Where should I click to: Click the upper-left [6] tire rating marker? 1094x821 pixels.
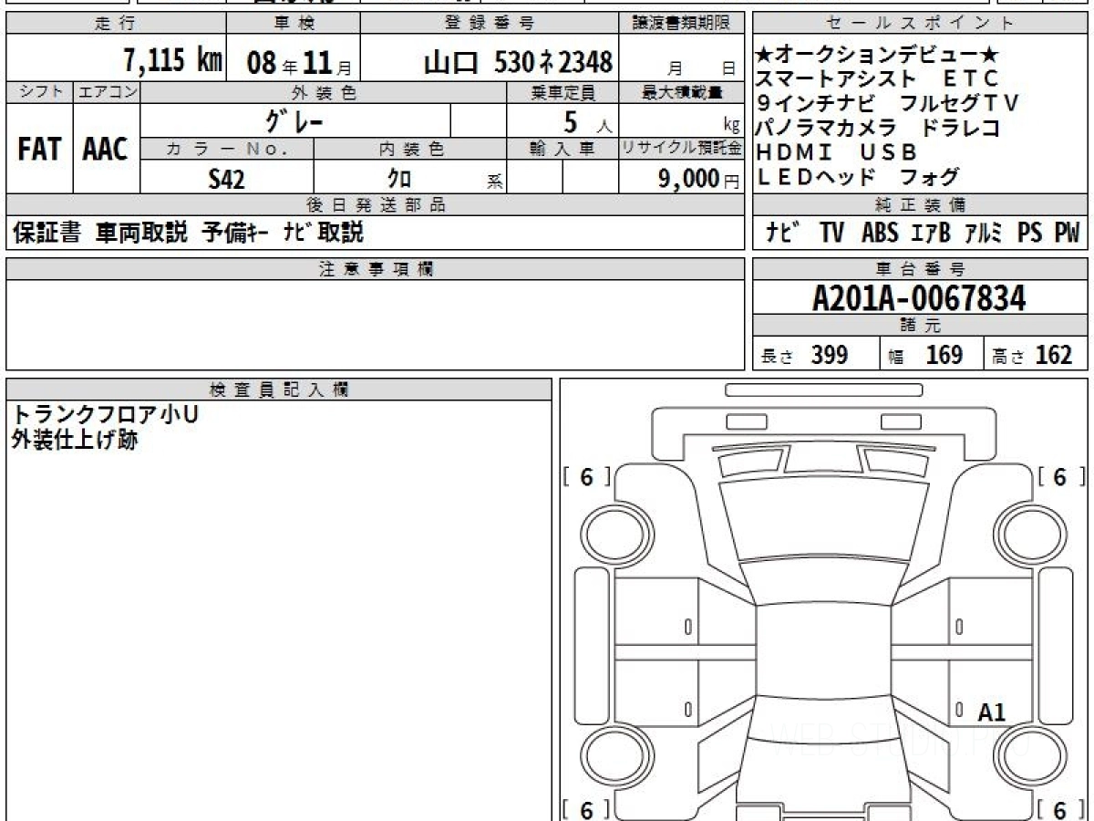587,476
